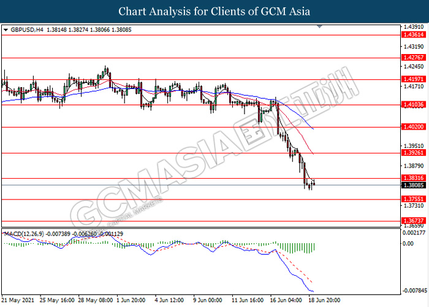This screenshot has height=307, width=429.
Task: Click the Chart Analysis for Clients title
Action: [214, 12]
